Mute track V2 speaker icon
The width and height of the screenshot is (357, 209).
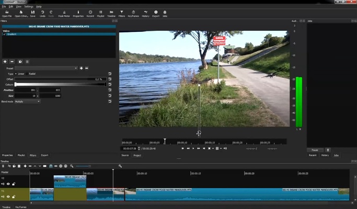[3, 184]
